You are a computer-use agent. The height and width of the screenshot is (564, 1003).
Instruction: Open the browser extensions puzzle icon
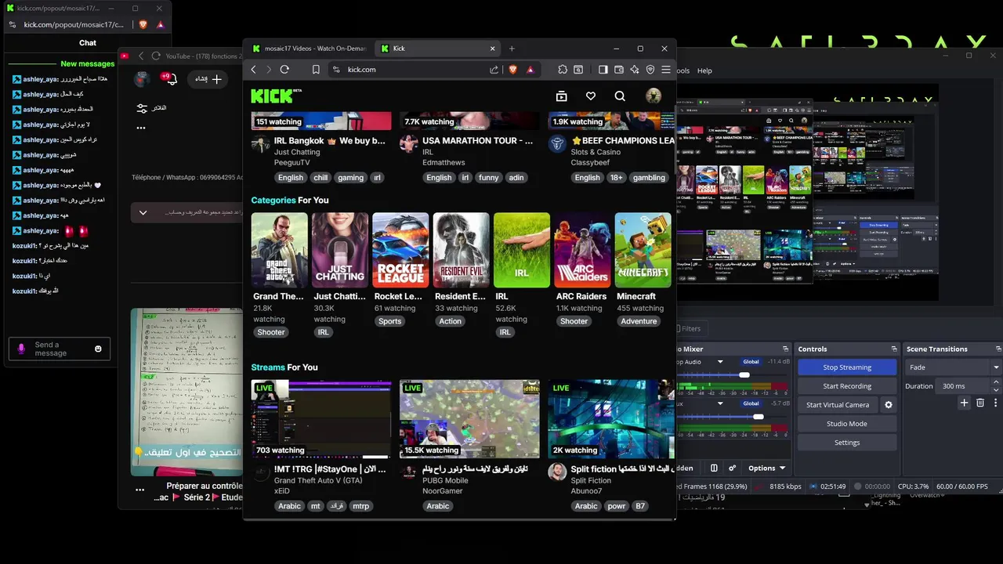coord(563,70)
